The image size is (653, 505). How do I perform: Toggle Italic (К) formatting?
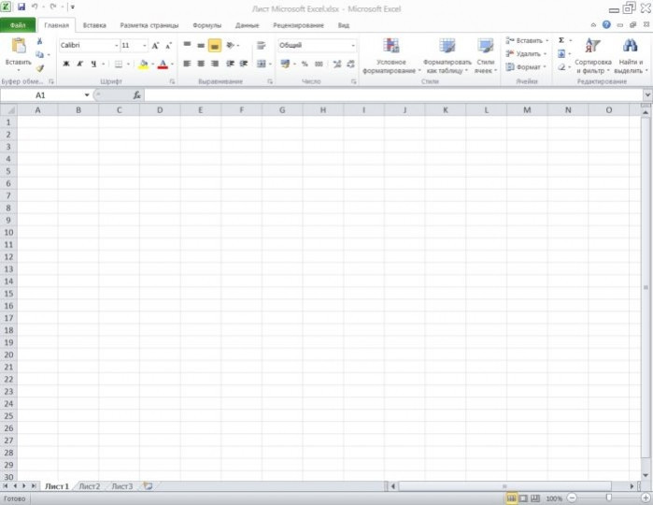point(80,64)
